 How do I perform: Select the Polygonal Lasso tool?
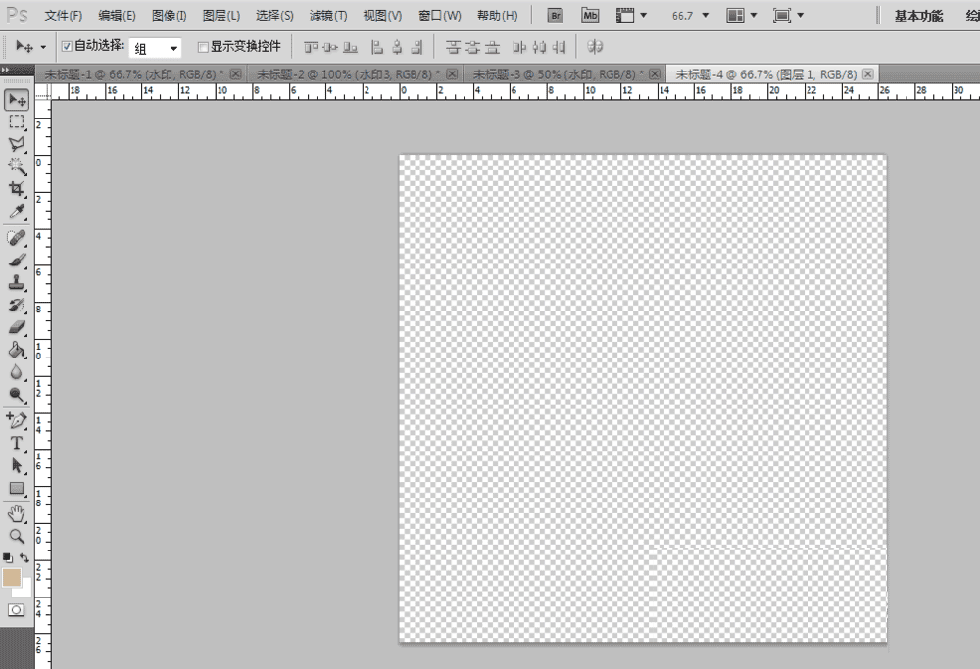17,144
